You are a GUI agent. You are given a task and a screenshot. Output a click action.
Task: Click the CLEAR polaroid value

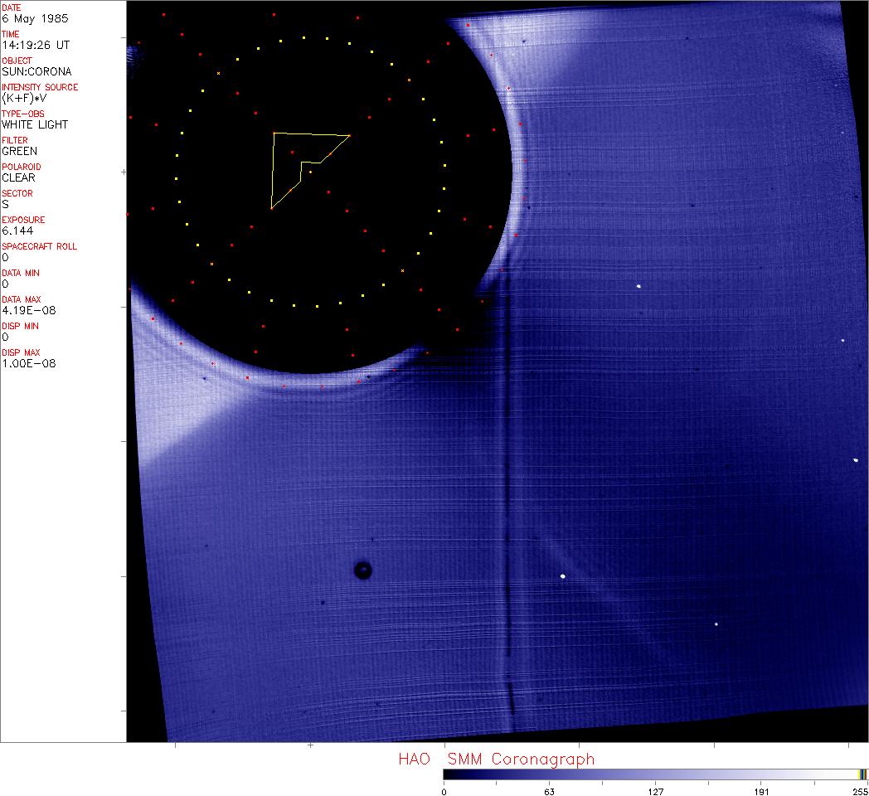[18, 177]
